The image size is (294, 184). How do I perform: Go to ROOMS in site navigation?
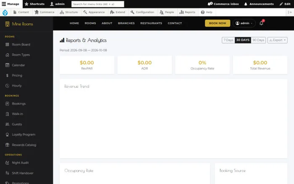(x=90, y=23)
